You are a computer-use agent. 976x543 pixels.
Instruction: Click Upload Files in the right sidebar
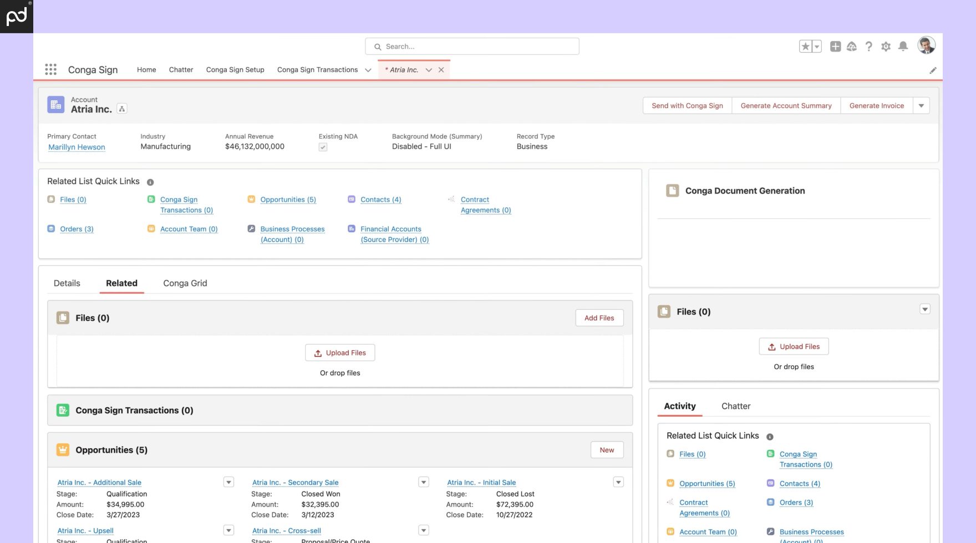tap(794, 347)
